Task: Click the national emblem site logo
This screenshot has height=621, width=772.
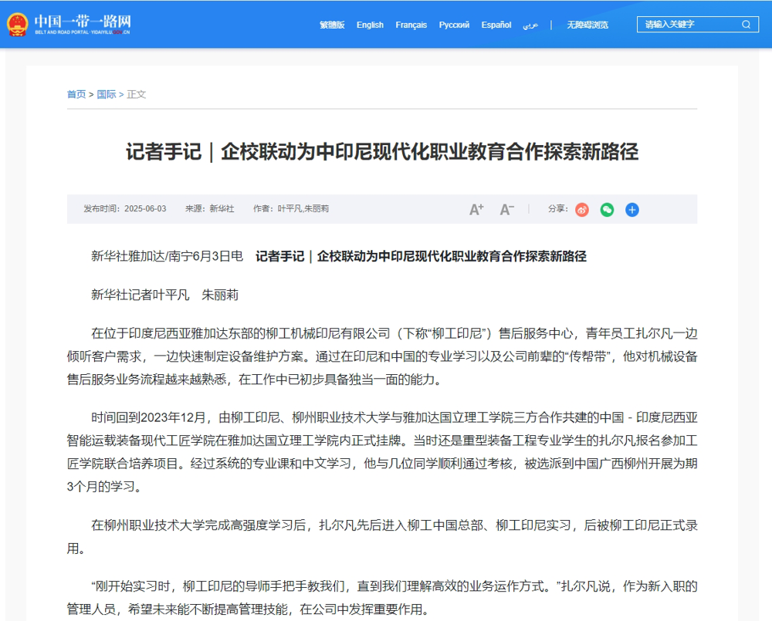Action: (17, 23)
